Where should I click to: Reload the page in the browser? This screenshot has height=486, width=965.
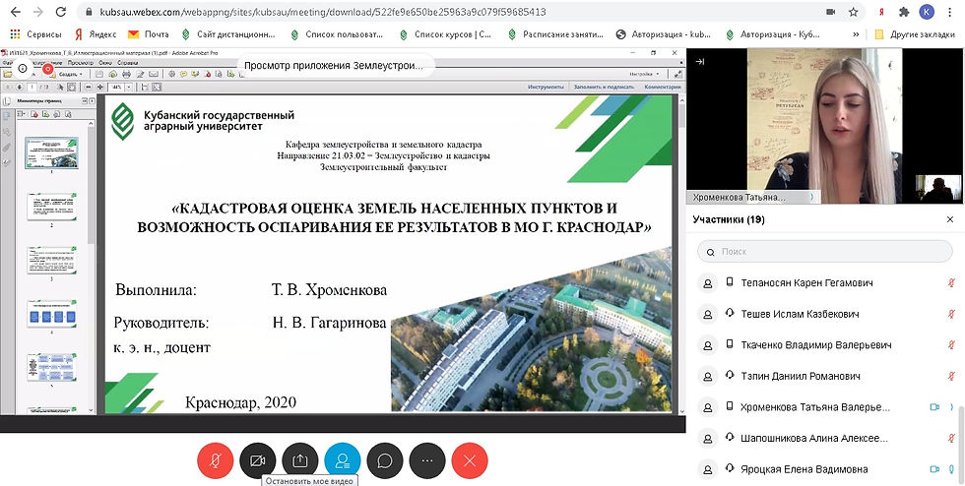pyautogui.click(x=58, y=12)
